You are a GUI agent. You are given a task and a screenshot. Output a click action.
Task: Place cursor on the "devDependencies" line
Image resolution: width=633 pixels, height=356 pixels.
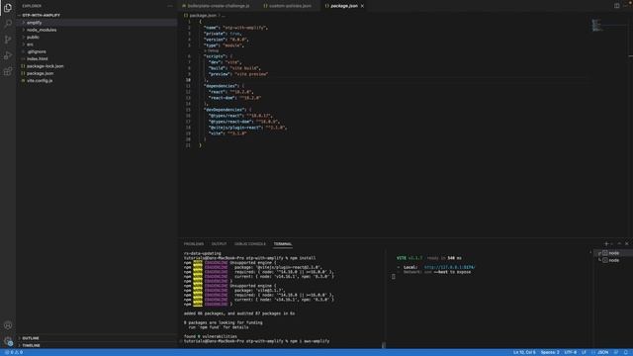(x=227, y=110)
